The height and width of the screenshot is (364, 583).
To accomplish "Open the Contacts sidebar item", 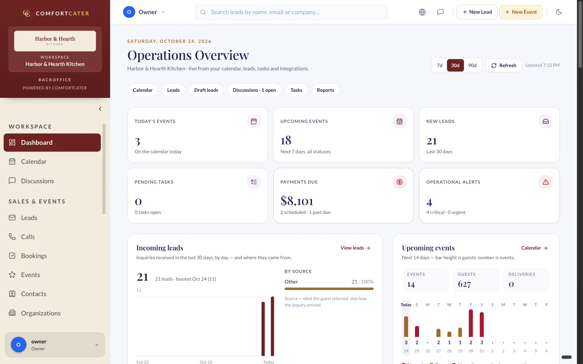I will 52,294.
